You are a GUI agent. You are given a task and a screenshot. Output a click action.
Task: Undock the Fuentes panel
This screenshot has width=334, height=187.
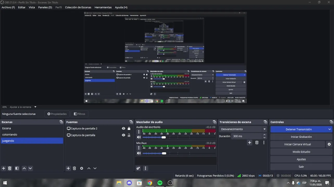click(131, 122)
